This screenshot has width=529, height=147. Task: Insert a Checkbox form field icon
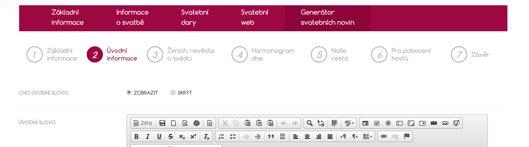377,123
